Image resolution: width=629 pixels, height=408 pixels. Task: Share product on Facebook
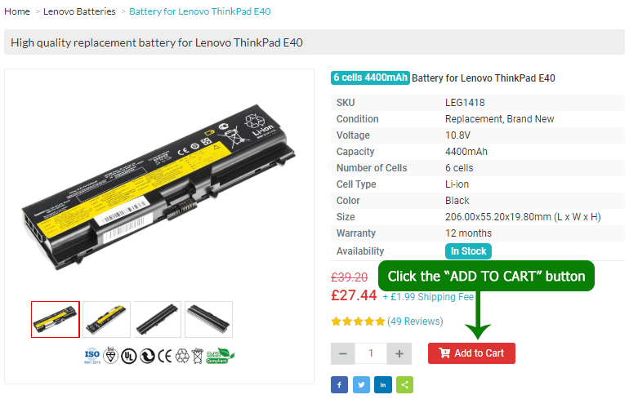pos(339,384)
